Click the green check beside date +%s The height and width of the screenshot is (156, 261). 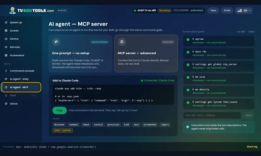pyautogui.click(x=188, y=52)
